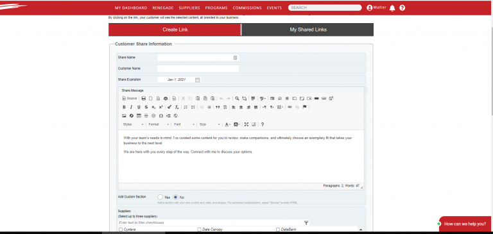493x234 pixels.
Task: Insert special character using omega icon
Action: [161, 116]
